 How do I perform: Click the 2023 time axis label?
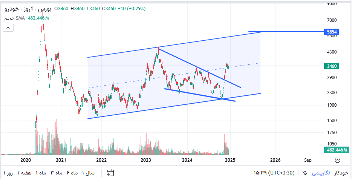tap(146, 160)
